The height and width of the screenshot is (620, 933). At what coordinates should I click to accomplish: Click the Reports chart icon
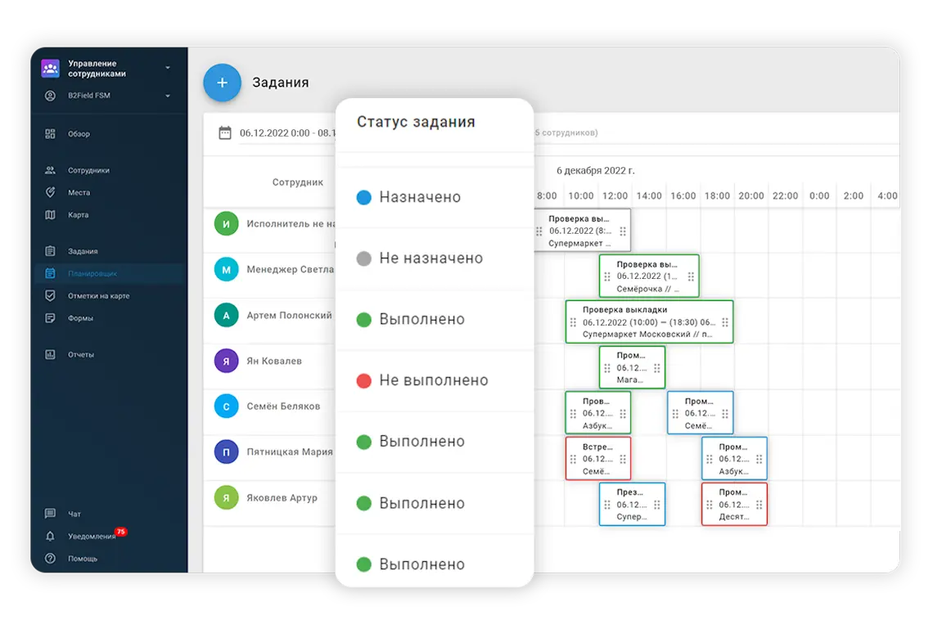pos(51,355)
